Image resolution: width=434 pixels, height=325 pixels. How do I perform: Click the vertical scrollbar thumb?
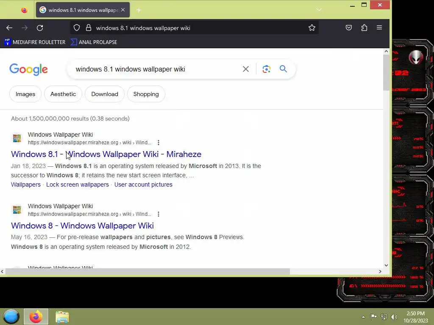[387, 72]
